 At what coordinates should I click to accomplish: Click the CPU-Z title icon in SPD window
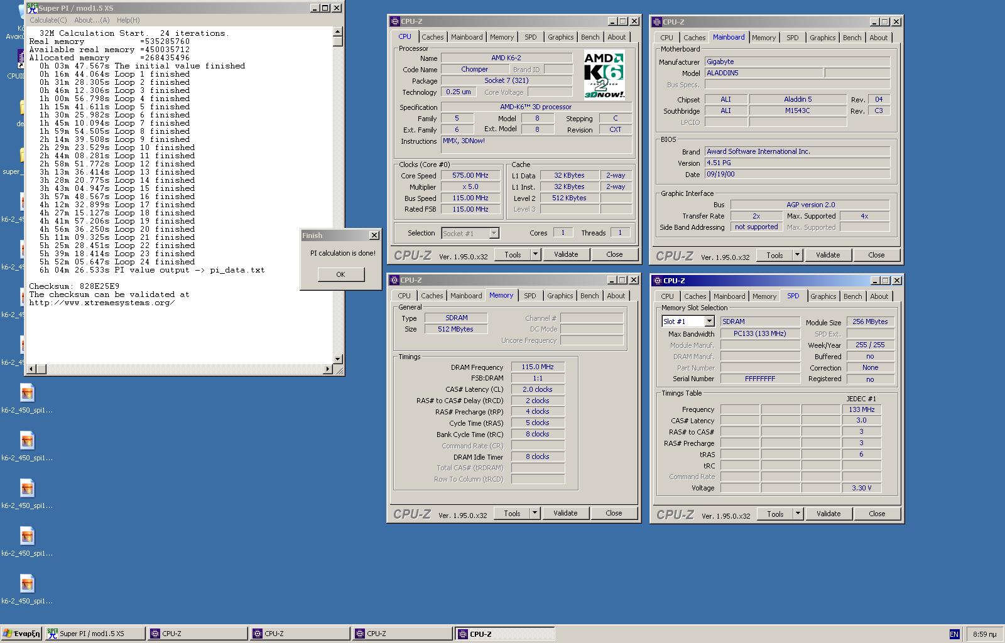(x=658, y=281)
